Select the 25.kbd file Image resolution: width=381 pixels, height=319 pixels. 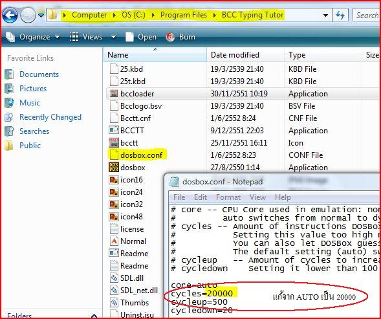pyautogui.click(x=126, y=69)
